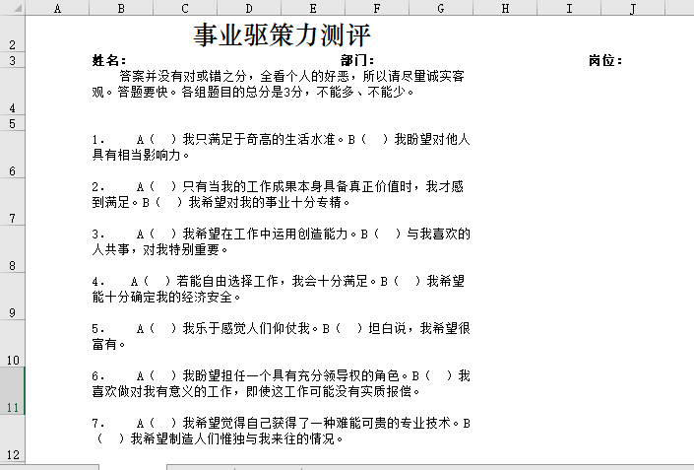Viewport: 694px width, 470px height.
Task: Select the 岗位： label cell
Action: pyautogui.click(x=605, y=60)
